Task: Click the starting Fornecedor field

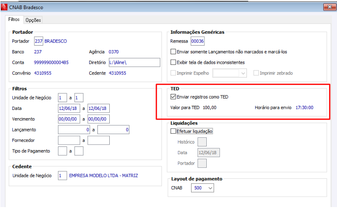Action: click(x=69, y=140)
